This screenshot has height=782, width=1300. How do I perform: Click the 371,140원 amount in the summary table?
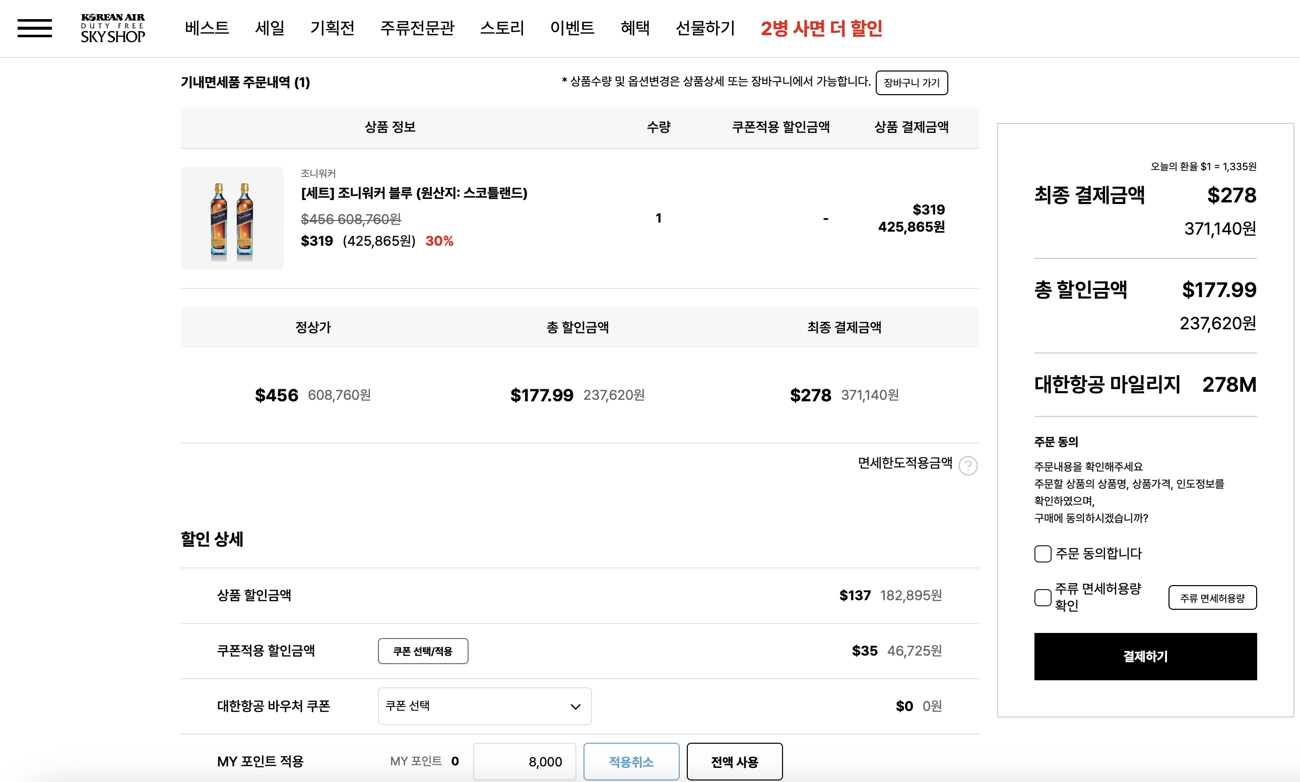point(870,395)
